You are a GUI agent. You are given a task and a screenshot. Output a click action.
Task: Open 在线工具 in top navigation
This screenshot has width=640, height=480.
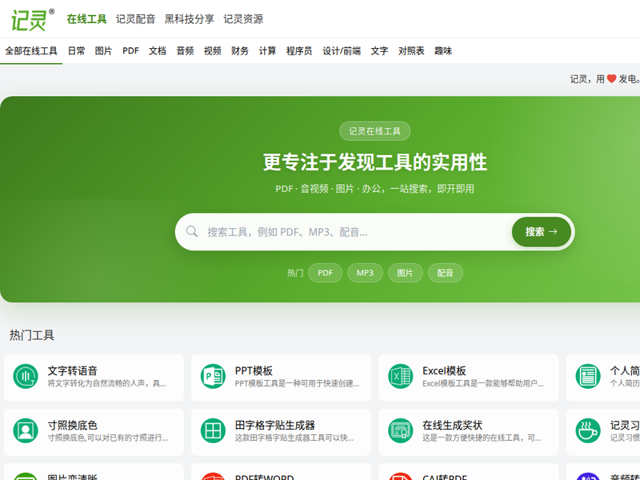(86, 19)
